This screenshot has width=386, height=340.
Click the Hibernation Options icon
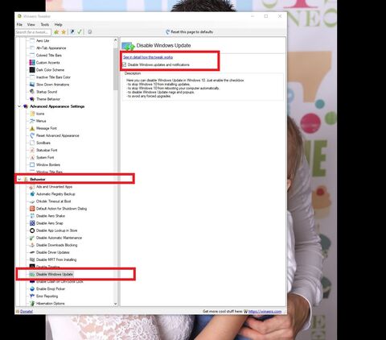(32, 303)
